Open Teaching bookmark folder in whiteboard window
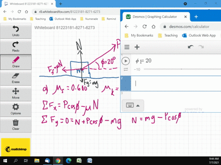The height and width of the screenshot is (165, 221). tap(38, 19)
